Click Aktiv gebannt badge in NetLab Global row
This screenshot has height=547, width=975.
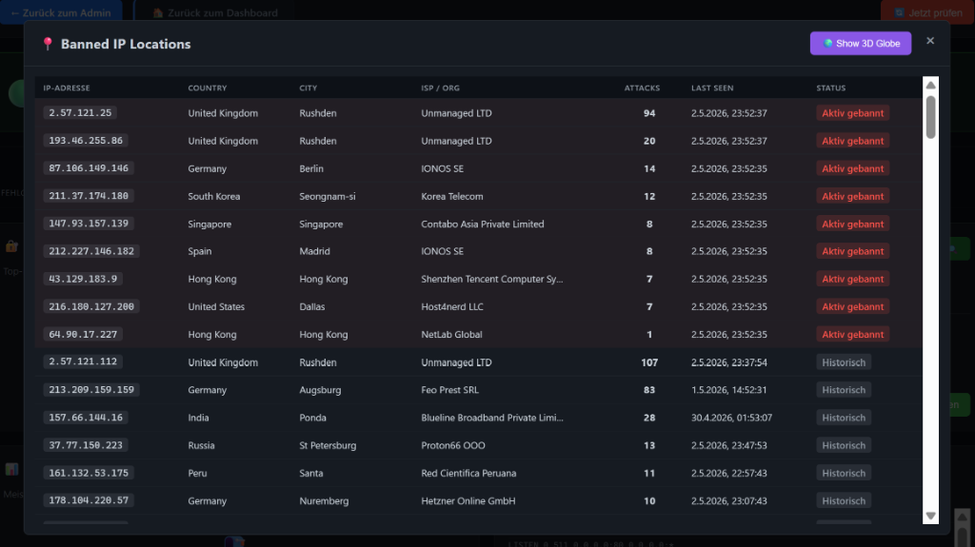[x=852, y=335]
